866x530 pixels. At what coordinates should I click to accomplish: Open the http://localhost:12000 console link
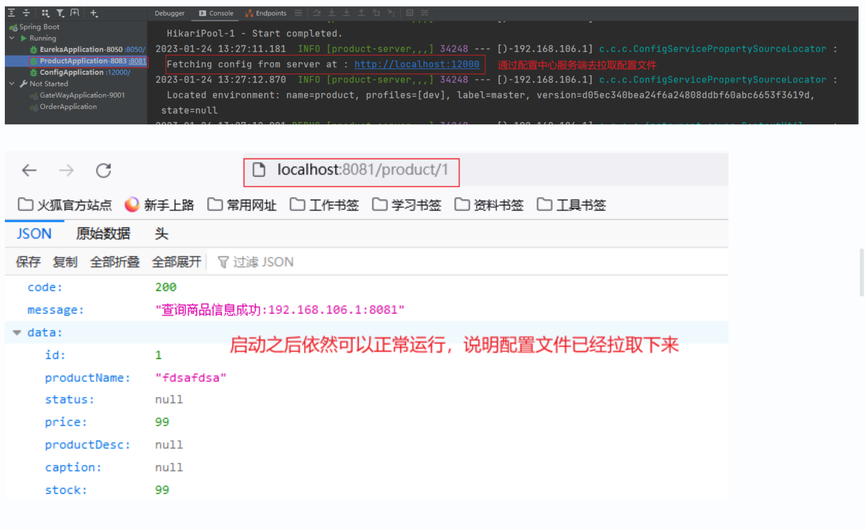click(417, 64)
